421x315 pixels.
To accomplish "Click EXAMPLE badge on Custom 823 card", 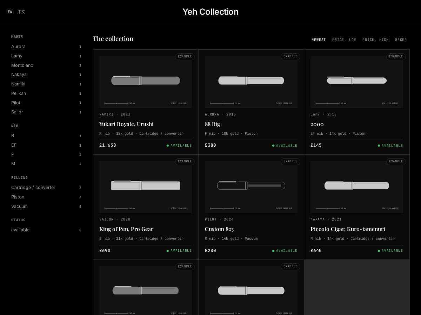I will tap(290, 162).
